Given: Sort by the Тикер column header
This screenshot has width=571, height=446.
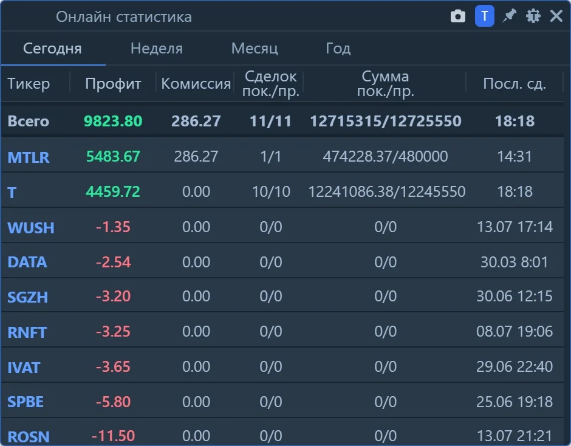Looking at the screenshot, I should (29, 83).
